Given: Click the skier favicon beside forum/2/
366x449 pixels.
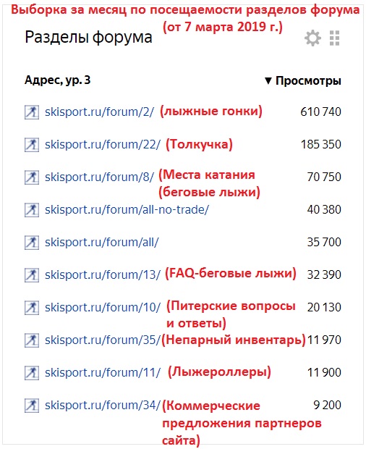Looking at the screenshot, I should 32,112.
